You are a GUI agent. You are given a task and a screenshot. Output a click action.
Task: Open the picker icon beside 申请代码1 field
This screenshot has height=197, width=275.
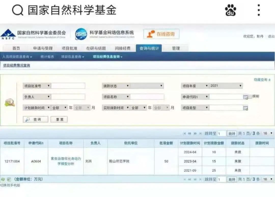click(x=245, y=97)
